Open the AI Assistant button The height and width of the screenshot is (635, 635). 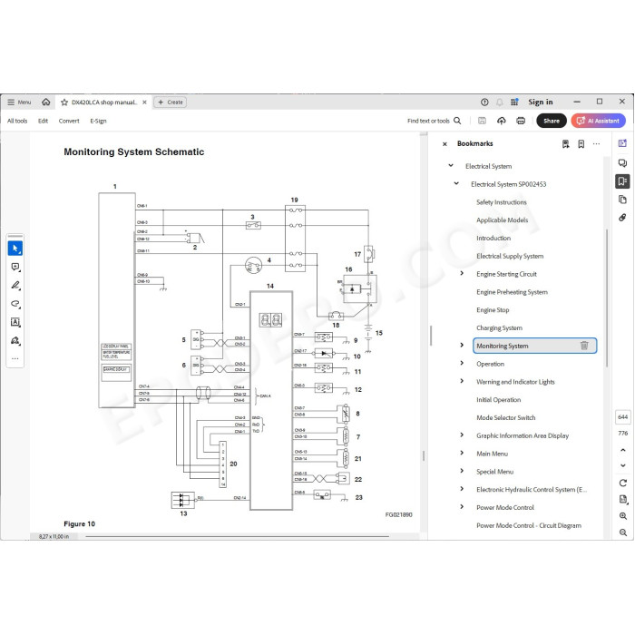coord(598,121)
